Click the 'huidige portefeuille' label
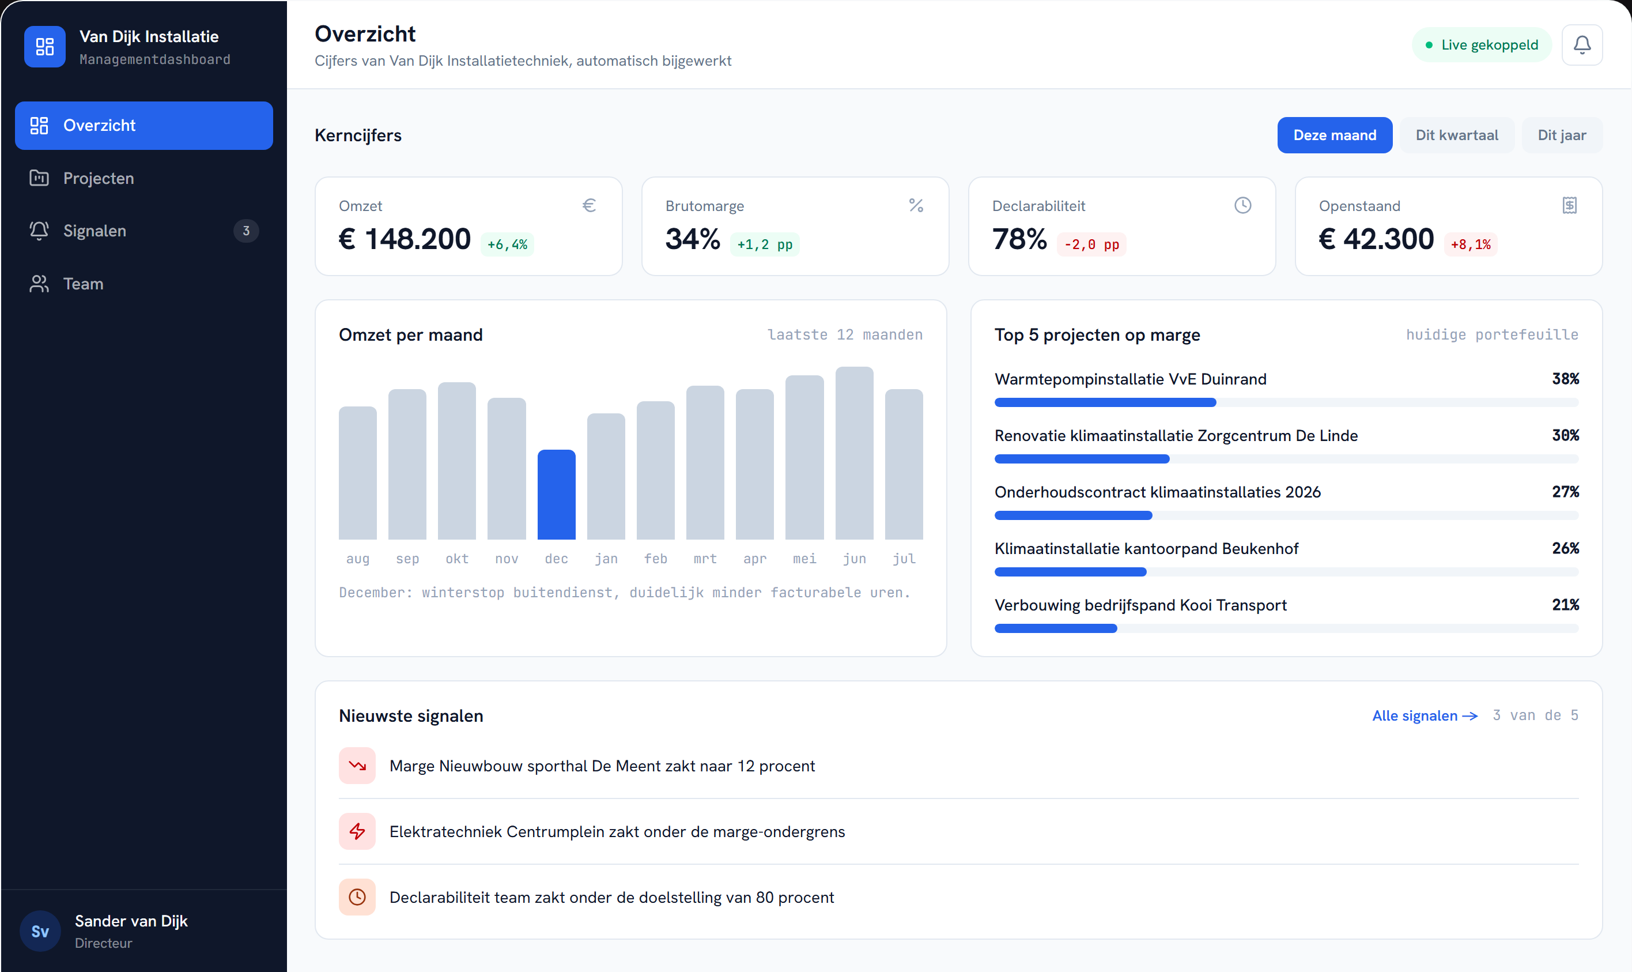This screenshot has width=1632, height=972. (x=1492, y=335)
